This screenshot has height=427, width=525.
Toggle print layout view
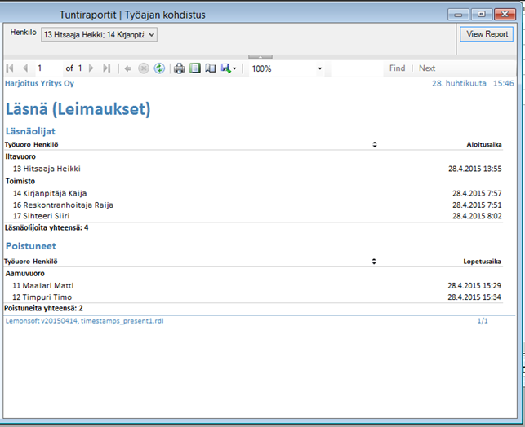[x=194, y=68]
